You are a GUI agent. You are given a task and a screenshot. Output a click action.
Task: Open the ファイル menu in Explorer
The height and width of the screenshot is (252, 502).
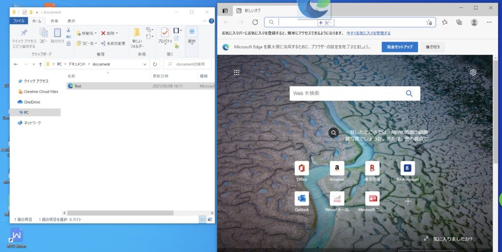tap(19, 21)
